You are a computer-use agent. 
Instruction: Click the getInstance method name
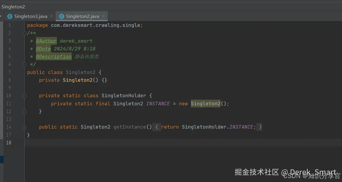pyautogui.click(x=129, y=127)
